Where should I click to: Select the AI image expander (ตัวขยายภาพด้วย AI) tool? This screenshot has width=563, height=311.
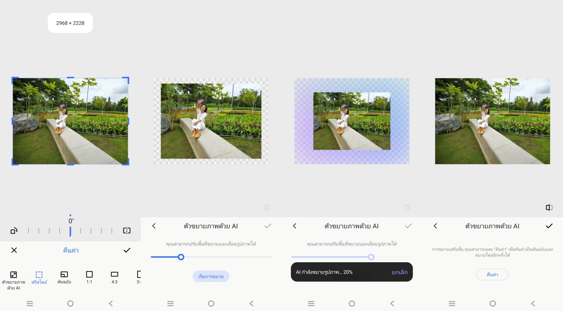[x=13, y=279]
